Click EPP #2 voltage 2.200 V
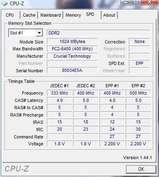Image resolution: width=159 pixels, height=177 pixels. [138, 144]
